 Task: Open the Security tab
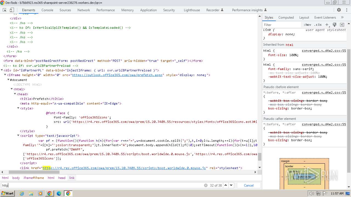169,10
